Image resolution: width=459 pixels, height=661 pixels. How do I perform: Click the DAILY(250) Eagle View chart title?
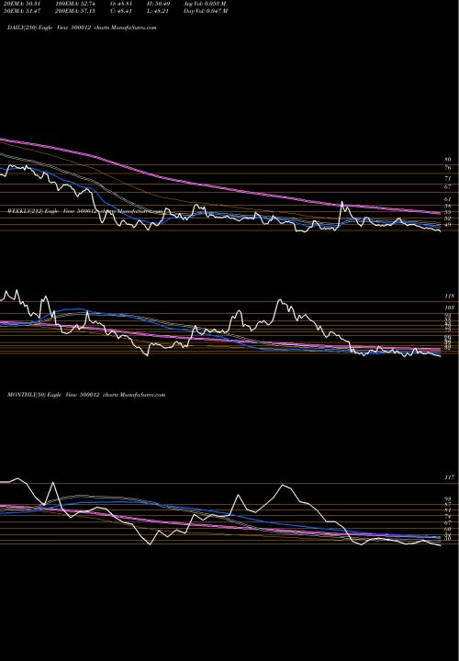coord(83,28)
